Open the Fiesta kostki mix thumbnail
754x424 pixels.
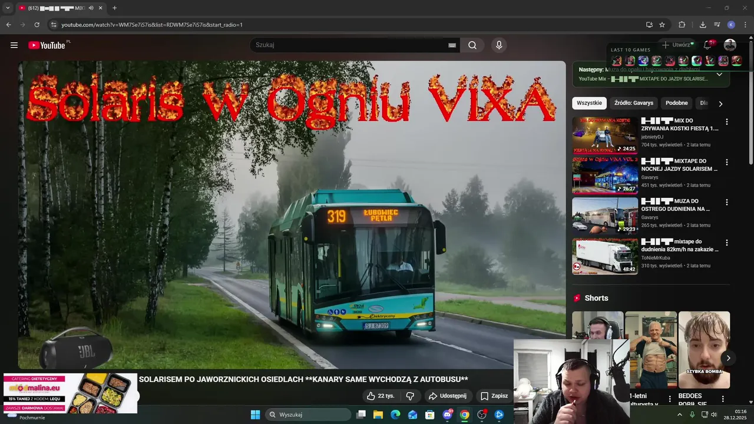tap(605, 135)
